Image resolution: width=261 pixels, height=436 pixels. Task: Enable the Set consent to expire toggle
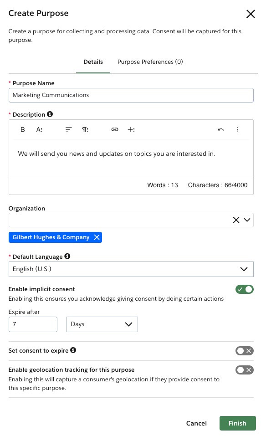coord(244,351)
